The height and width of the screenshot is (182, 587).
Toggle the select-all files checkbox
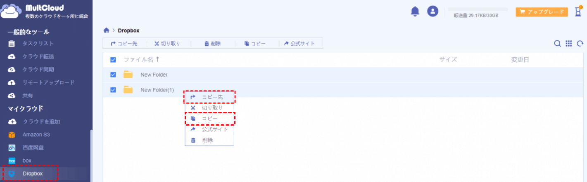click(113, 60)
